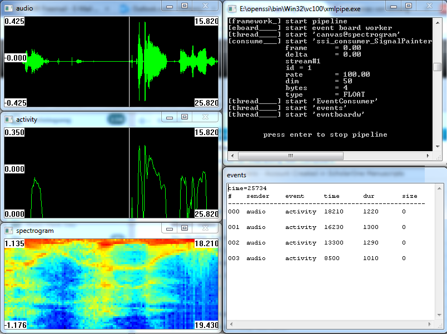
Task: Open the activity window system menu icon
Action: [9, 119]
